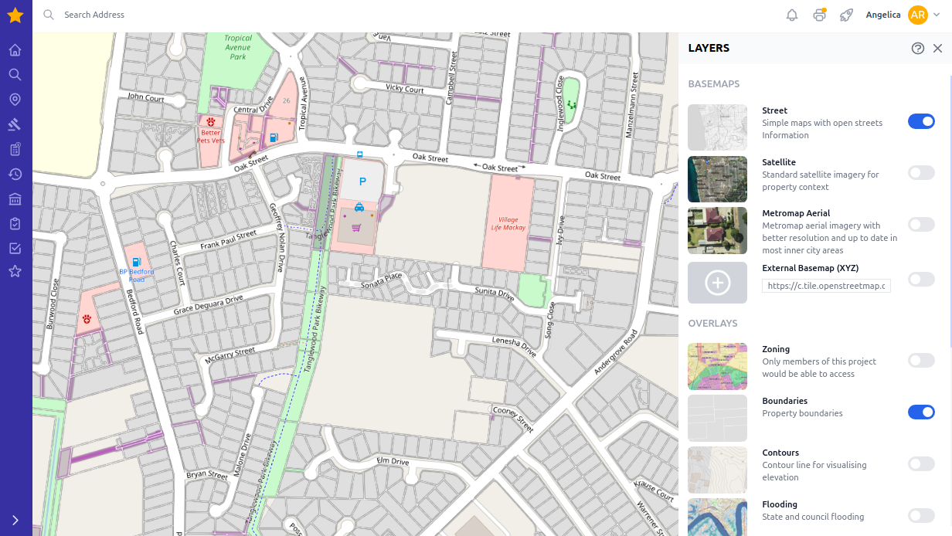This screenshot has width=952, height=536.
Task: Turn off the Street basemap toggle
Action: click(x=921, y=121)
